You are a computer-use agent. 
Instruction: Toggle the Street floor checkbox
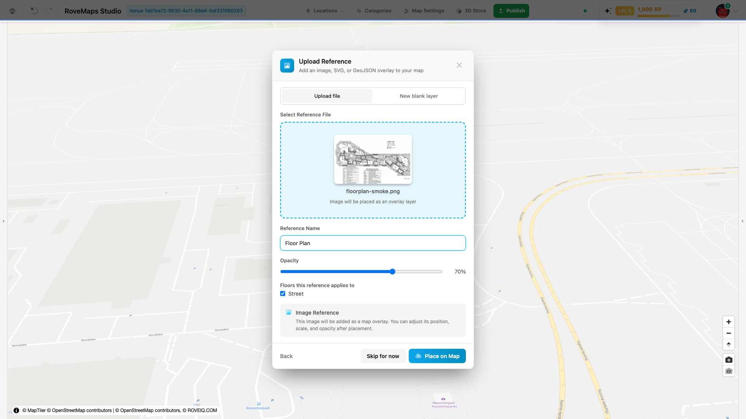[283, 294]
